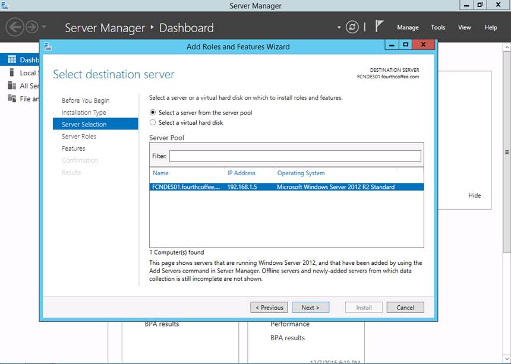Choose "Select a virtual hard disk" option

(x=153, y=122)
